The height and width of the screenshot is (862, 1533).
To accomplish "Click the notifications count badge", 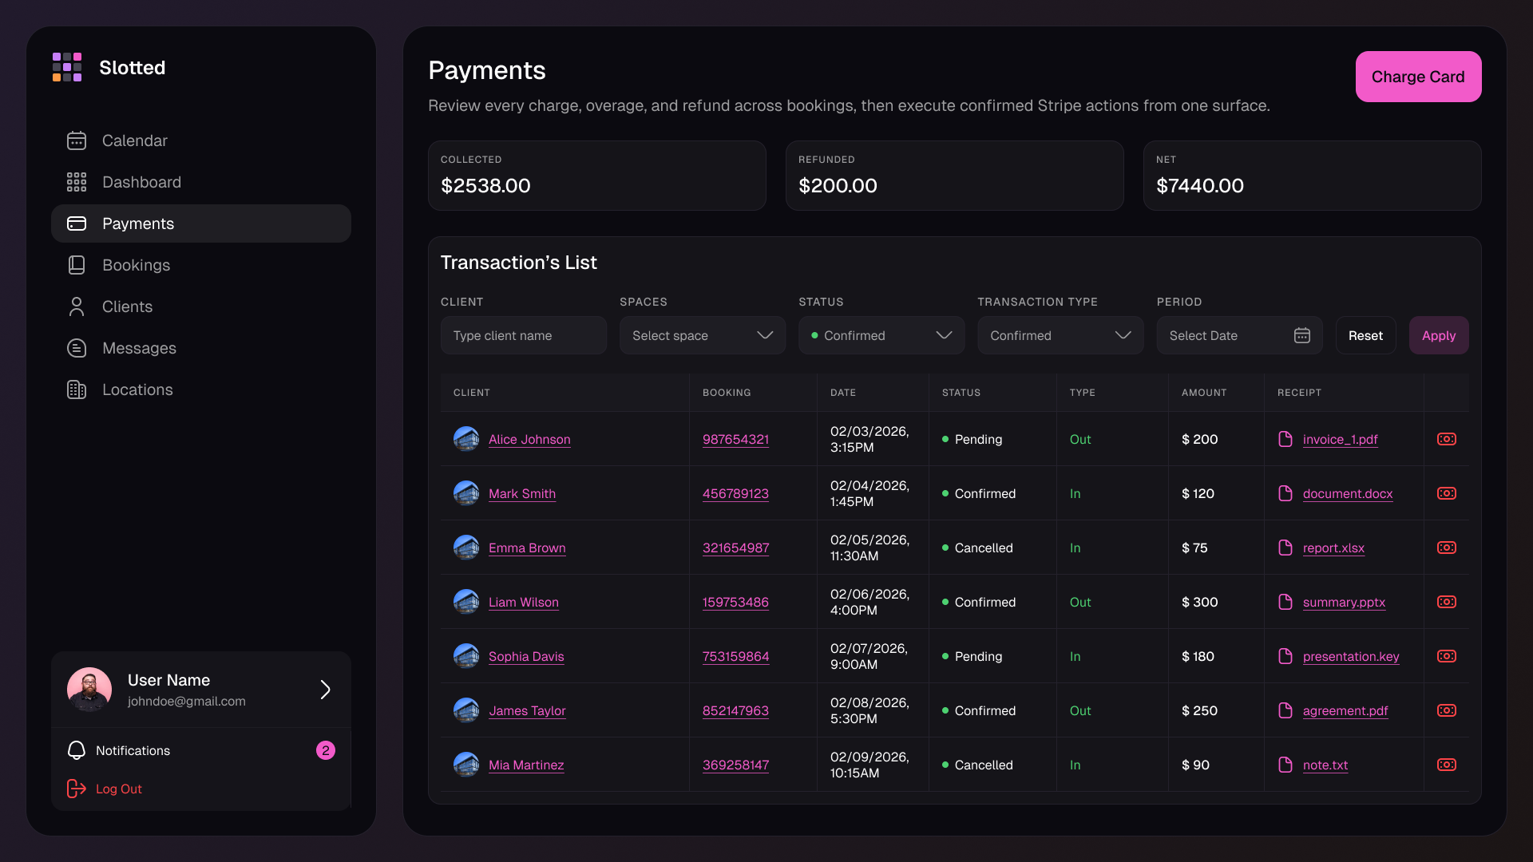I will tap(326, 750).
